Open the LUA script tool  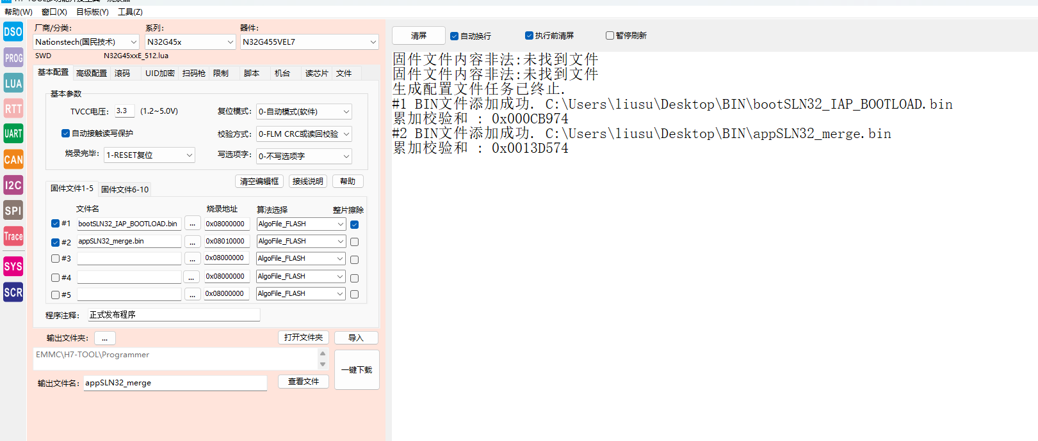click(13, 83)
